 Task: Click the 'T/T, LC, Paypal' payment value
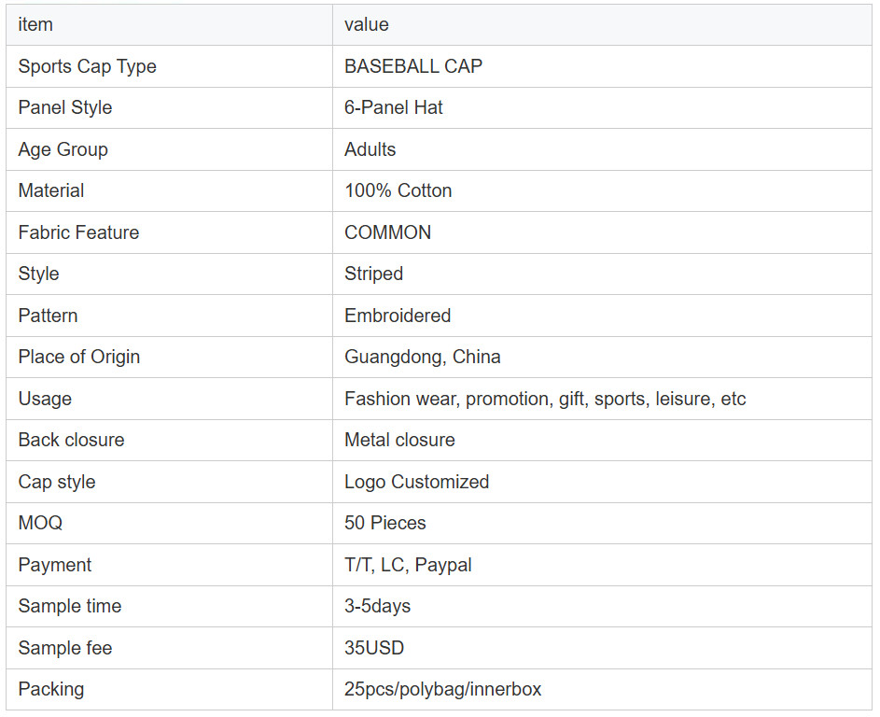coord(408,565)
